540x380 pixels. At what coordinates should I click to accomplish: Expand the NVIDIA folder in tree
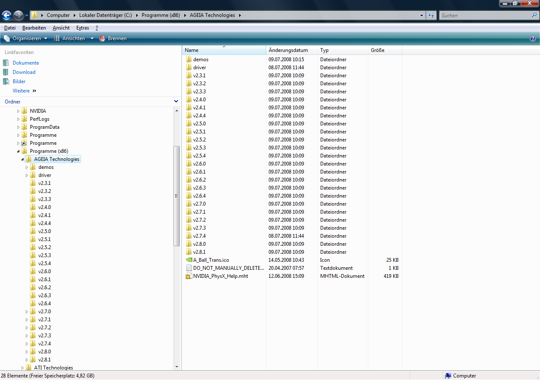click(18, 111)
